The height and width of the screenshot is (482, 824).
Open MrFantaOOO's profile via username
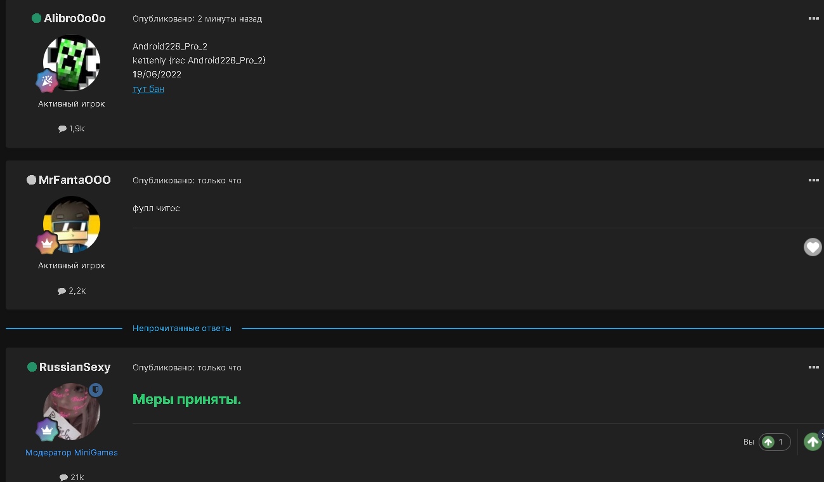74,180
